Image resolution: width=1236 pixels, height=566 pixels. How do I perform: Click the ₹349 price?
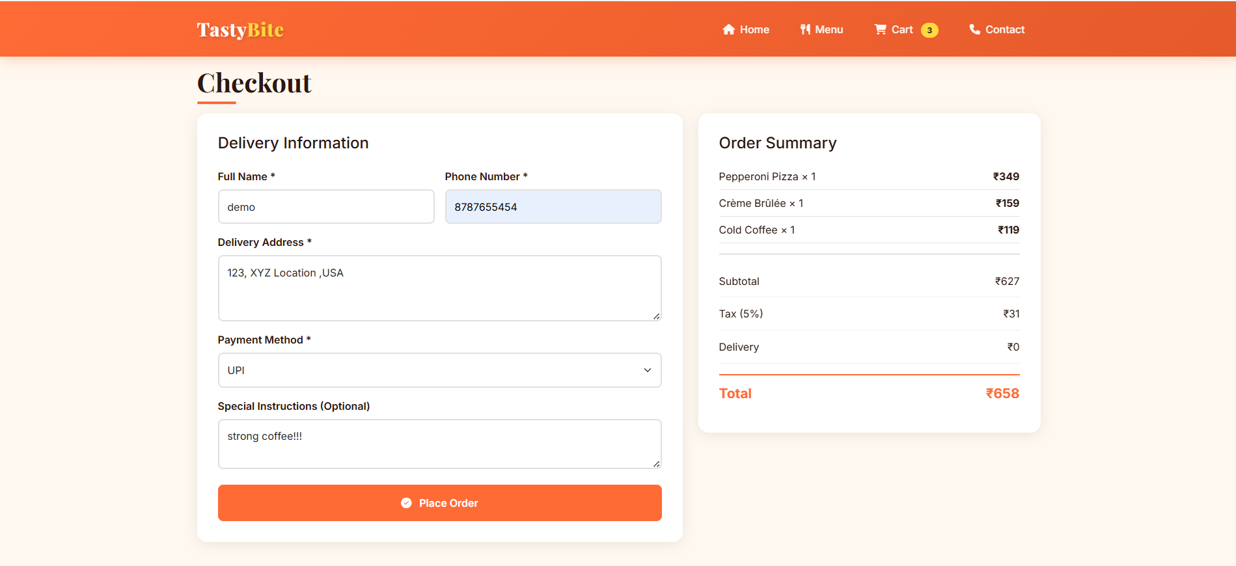click(x=1006, y=176)
